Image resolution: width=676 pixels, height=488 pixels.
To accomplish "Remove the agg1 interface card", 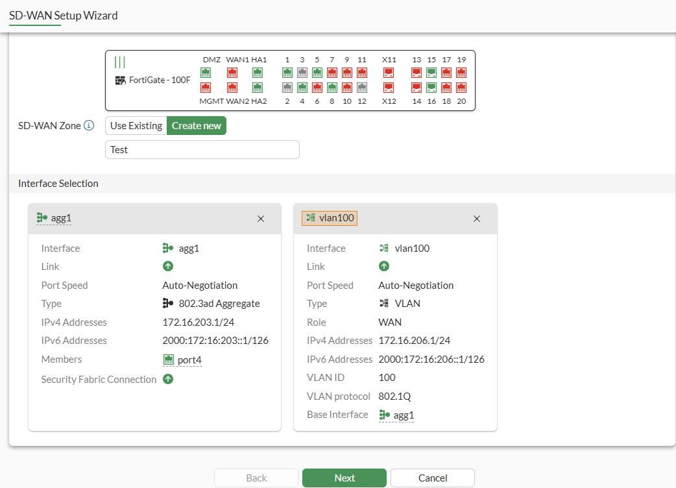I will tap(261, 219).
